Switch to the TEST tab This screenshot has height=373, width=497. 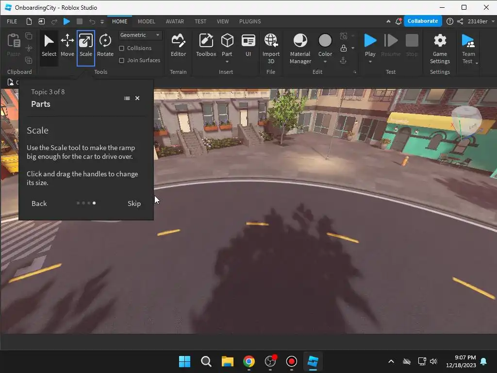[x=200, y=21]
